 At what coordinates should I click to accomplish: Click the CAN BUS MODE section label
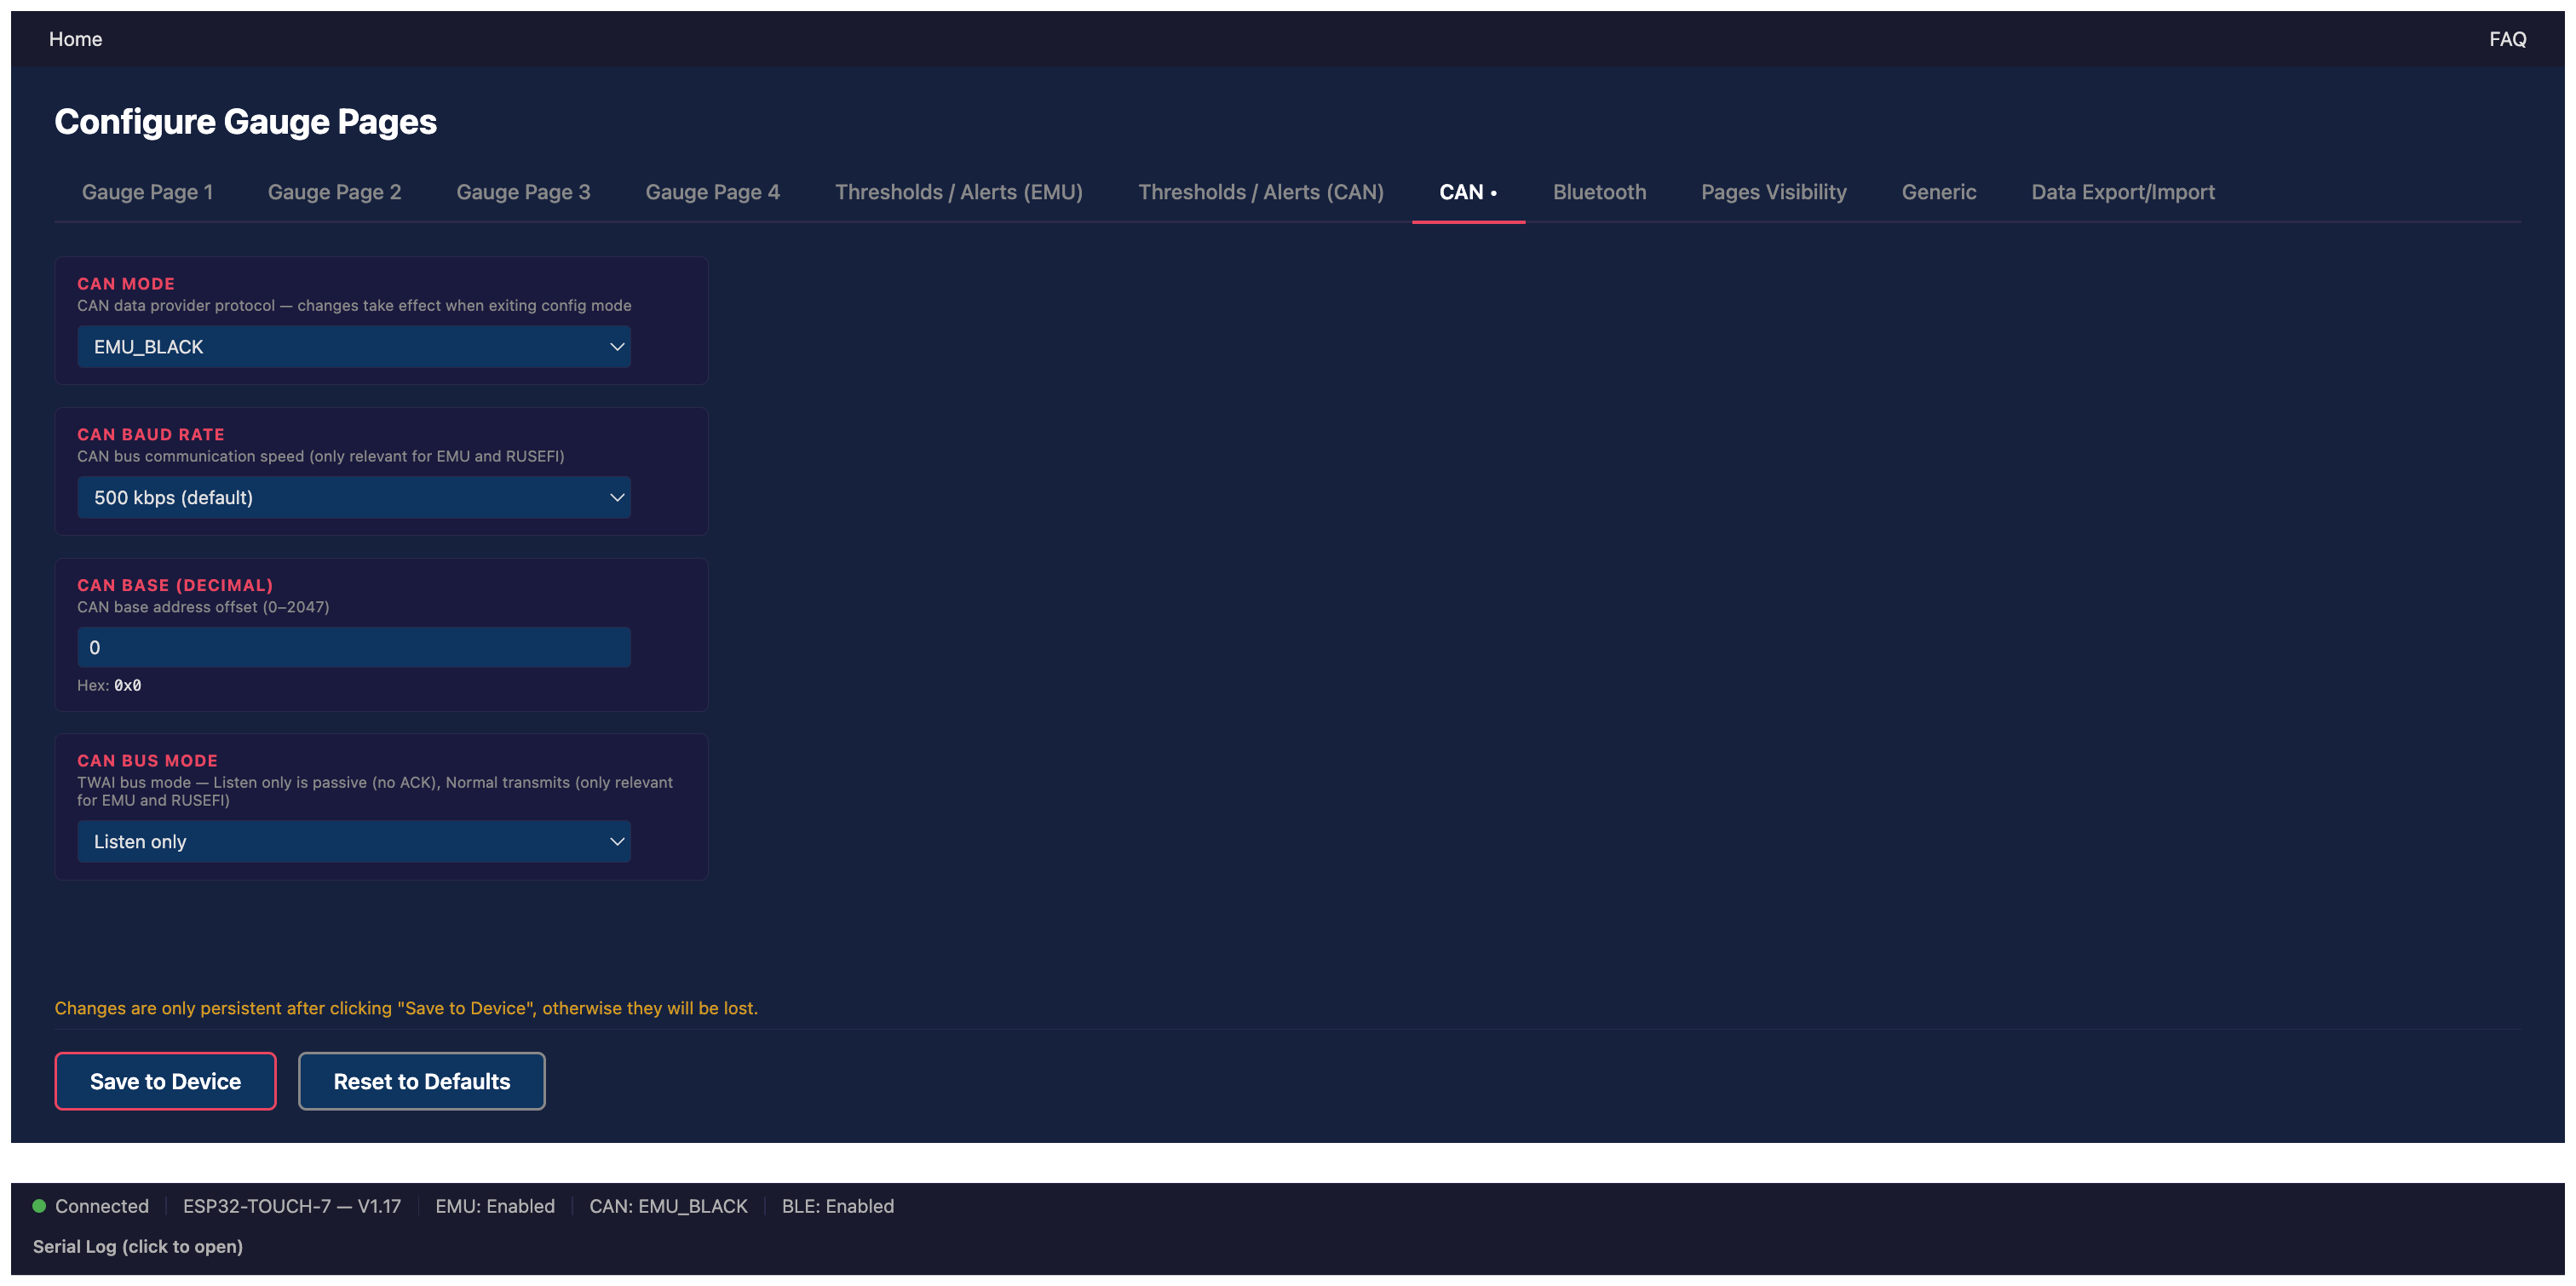click(147, 761)
